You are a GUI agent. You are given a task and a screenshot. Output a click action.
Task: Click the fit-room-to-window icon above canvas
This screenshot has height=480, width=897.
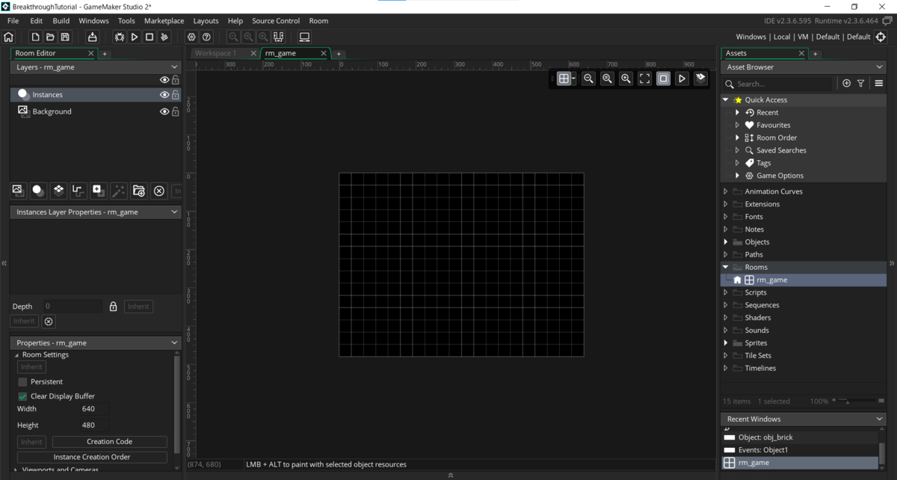point(644,78)
